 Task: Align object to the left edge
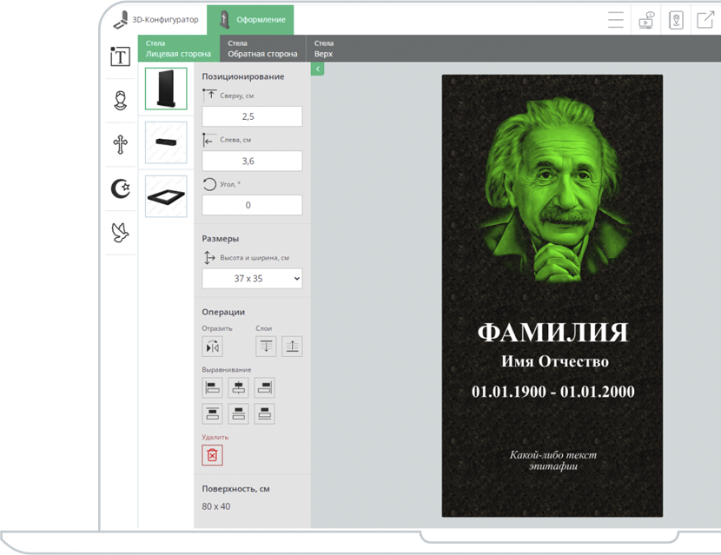pos(213,387)
